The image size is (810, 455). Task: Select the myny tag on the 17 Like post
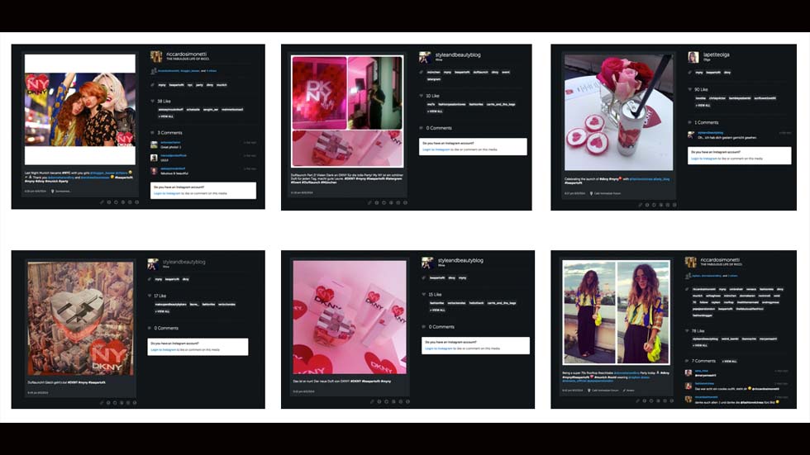[x=159, y=279]
